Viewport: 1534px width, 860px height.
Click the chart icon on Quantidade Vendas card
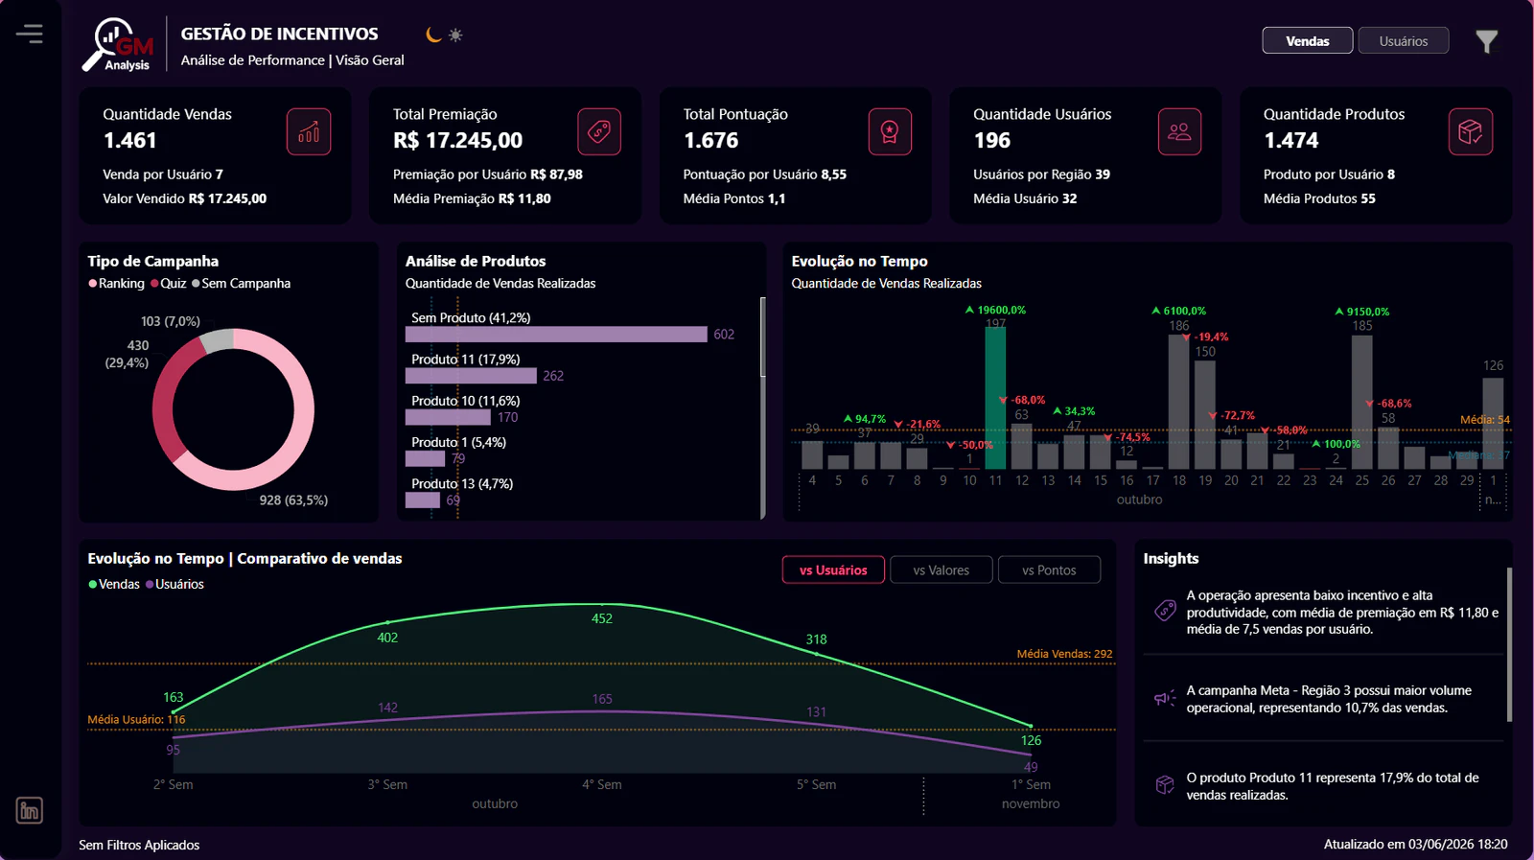pyautogui.click(x=309, y=131)
